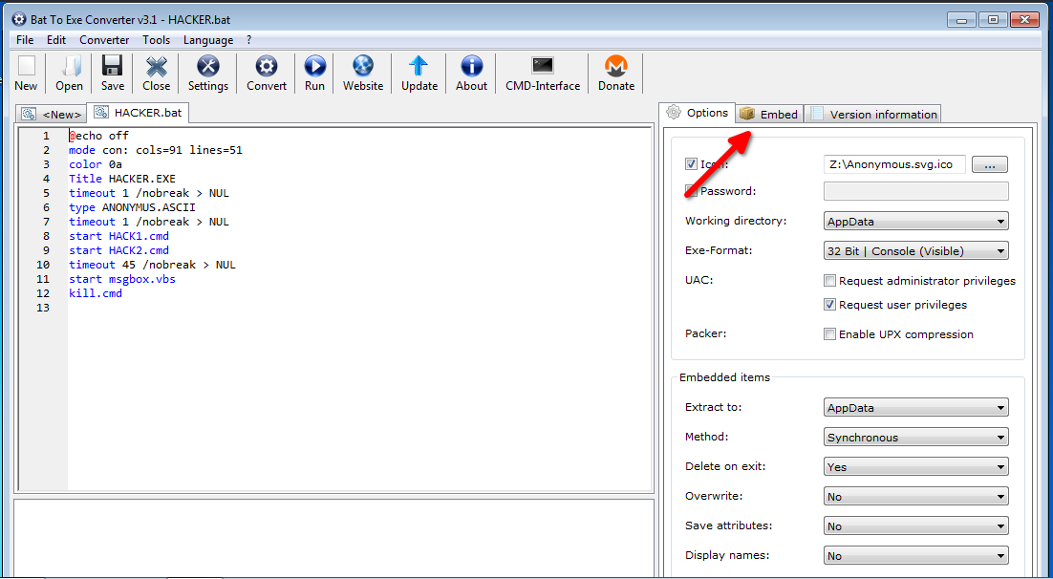The height and width of the screenshot is (579, 1053).
Task: Open Settings from the toolbar
Action: pos(208,74)
